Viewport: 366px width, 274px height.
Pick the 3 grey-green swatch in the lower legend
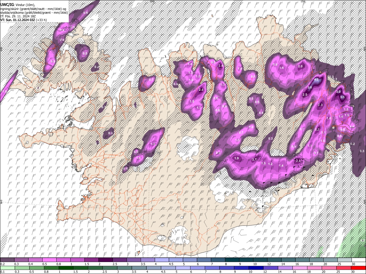pyautogui.click(x=124, y=268)
